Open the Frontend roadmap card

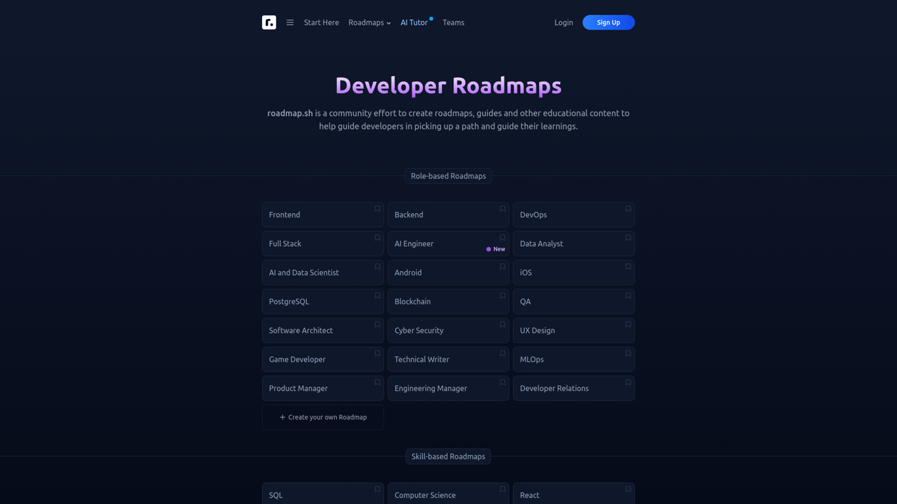(323, 215)
